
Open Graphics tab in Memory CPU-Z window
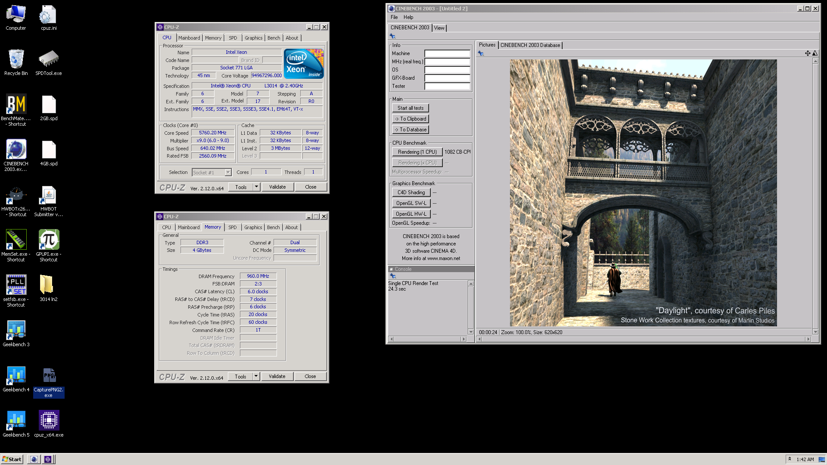click(x=253, y=227)
